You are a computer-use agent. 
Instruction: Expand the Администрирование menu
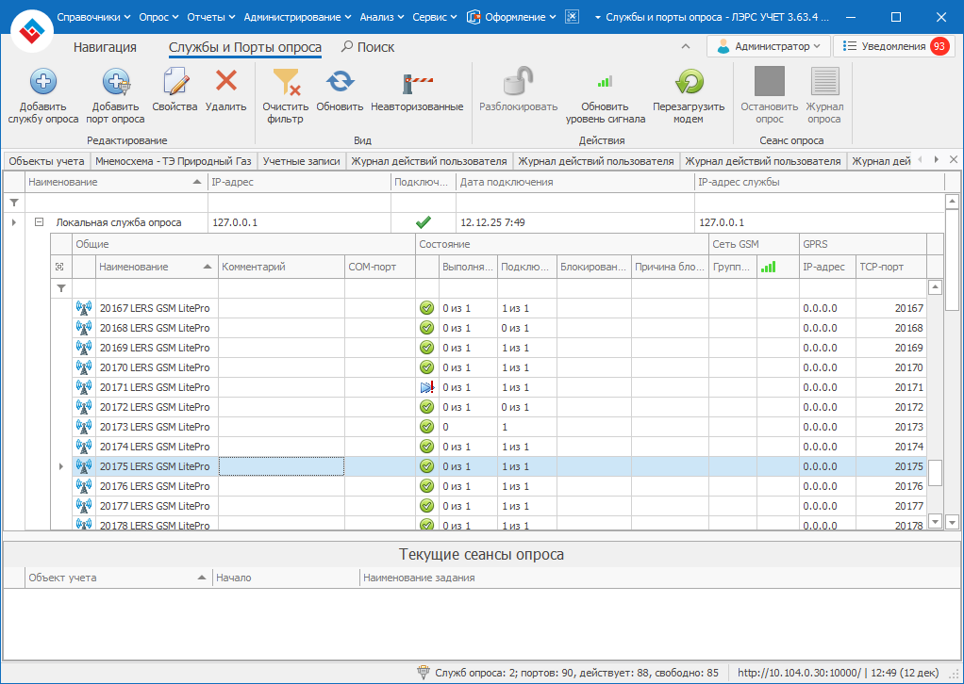[x=296, y=17]
